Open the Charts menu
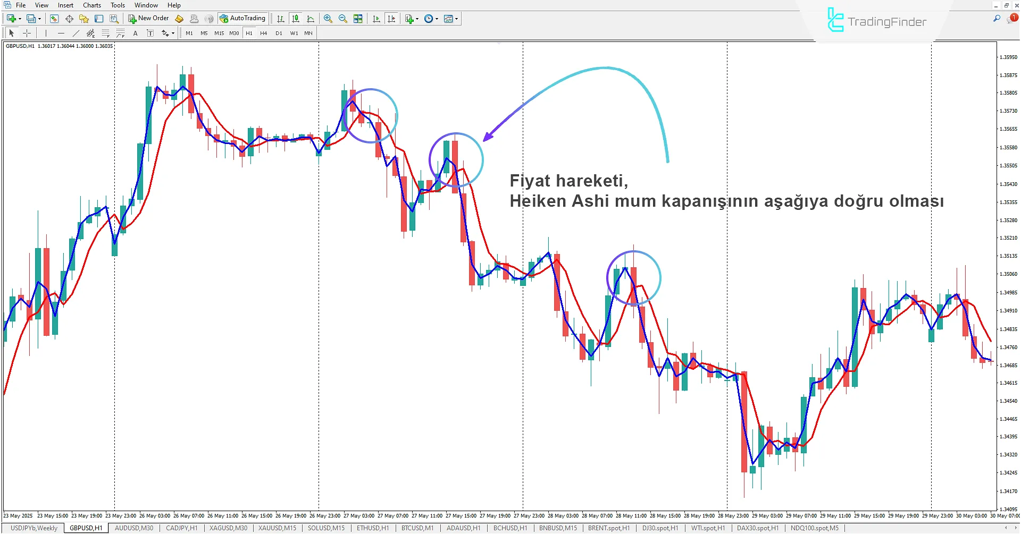The height and width of the screenshot is (534, 1021). click(91, 5)
